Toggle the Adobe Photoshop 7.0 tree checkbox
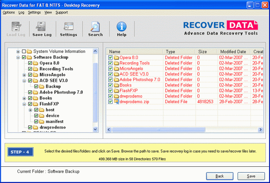This screenshot has width=270, height=183. pyautogui.click(x=30, y=92)
